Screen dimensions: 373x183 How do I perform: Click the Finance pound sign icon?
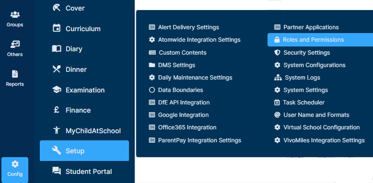(57, 110)
